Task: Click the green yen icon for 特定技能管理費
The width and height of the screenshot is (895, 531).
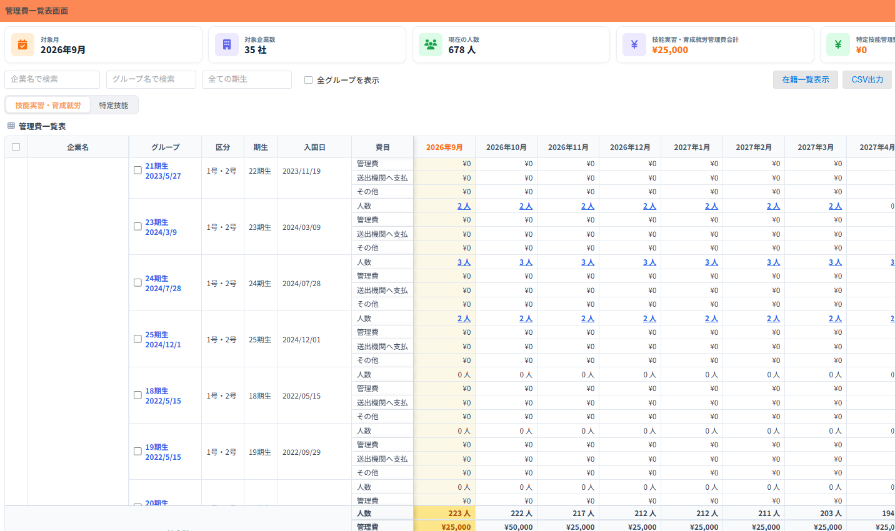Action: pos(838,44)
